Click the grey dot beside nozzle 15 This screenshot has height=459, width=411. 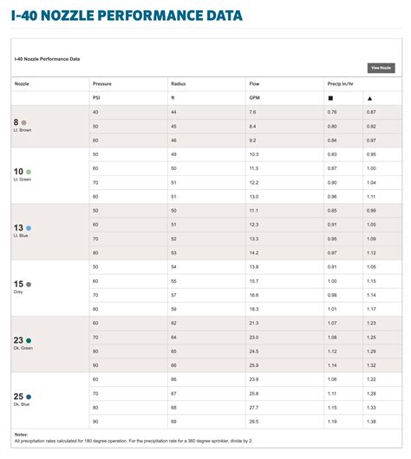pyautogui.click(x=29, y=285)
